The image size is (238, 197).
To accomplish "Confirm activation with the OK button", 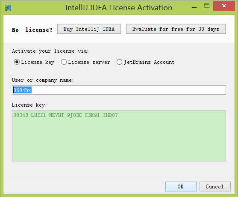I will coord(181,186).
